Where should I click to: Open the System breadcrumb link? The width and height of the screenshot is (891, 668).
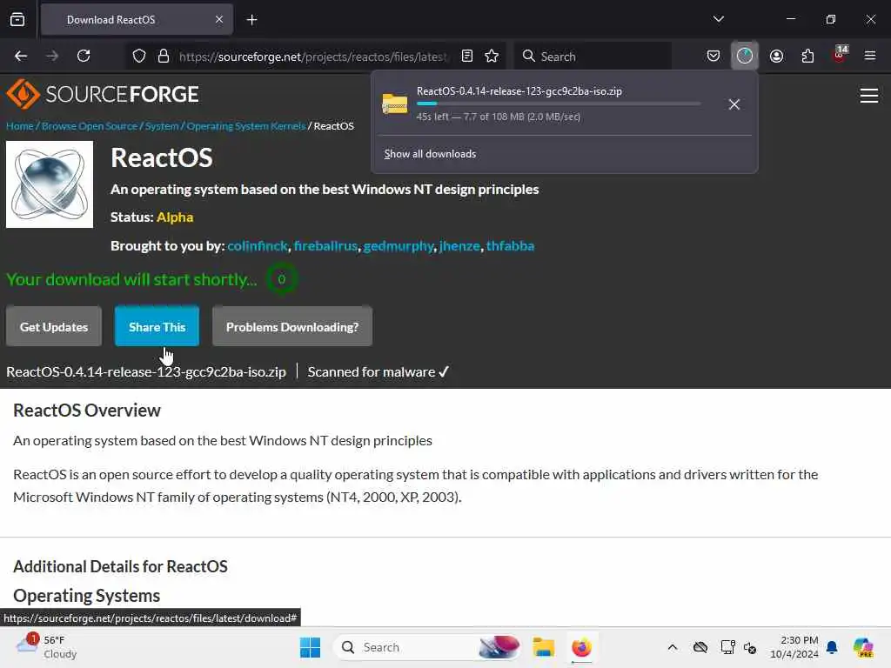[x=161, y=126]
